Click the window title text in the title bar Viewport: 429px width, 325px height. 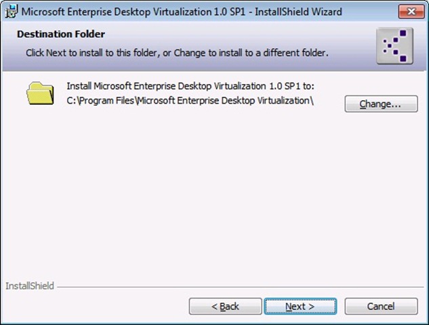point(183,12)
